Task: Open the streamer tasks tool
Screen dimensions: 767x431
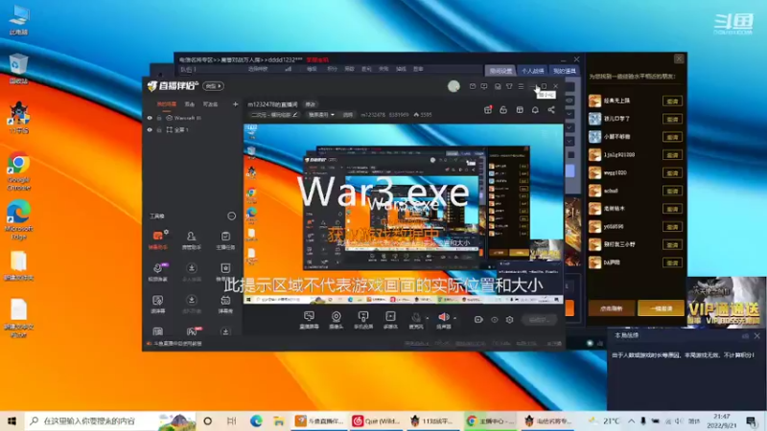Action: pyautogui.click(x=225, y=240)
